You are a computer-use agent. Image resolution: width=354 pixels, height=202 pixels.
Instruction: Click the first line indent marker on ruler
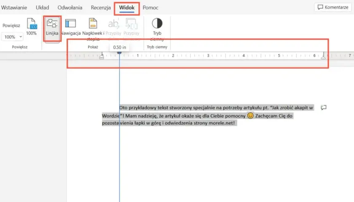(119, 53)
